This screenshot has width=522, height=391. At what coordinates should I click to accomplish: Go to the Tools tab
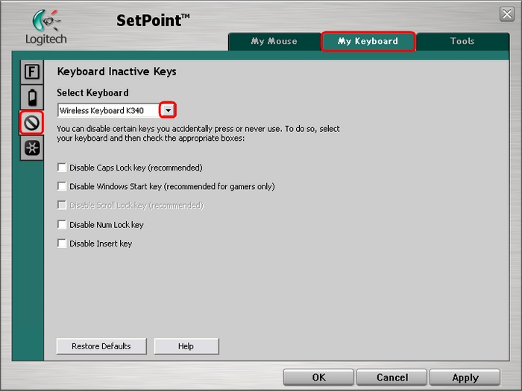(462, 42)
